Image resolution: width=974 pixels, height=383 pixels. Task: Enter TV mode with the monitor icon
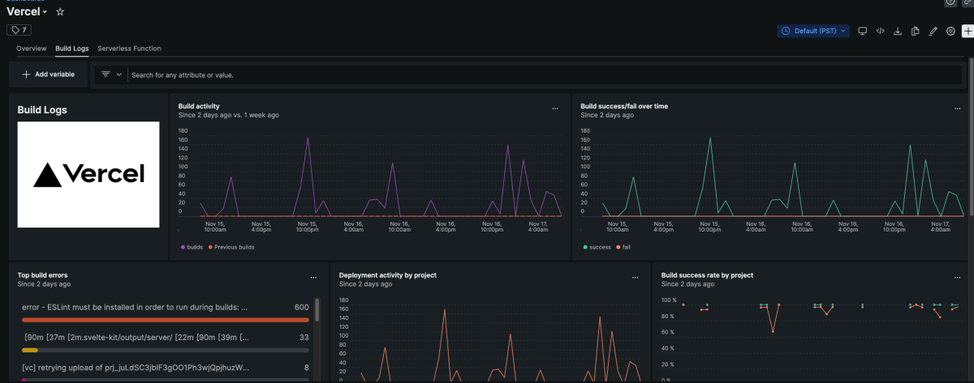coord(863,31)
